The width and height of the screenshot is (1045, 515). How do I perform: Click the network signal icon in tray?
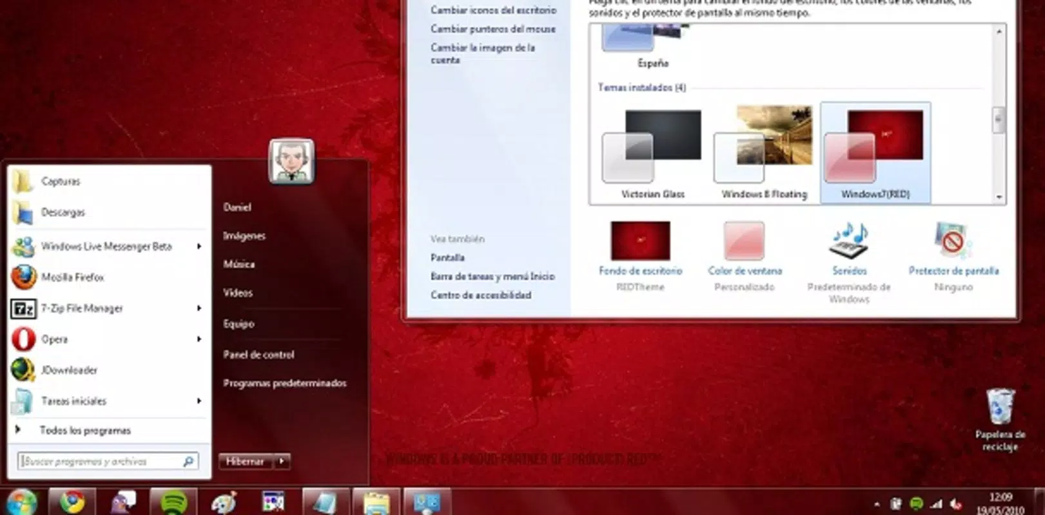point(936,504)
